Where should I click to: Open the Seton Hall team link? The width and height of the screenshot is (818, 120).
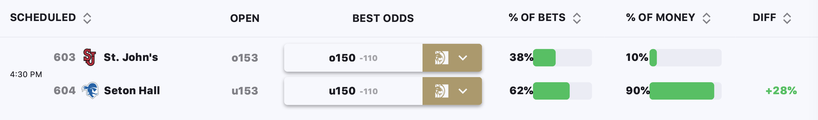pos(132,91)
